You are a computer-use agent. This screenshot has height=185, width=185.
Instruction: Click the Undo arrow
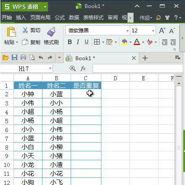[41, 58]
